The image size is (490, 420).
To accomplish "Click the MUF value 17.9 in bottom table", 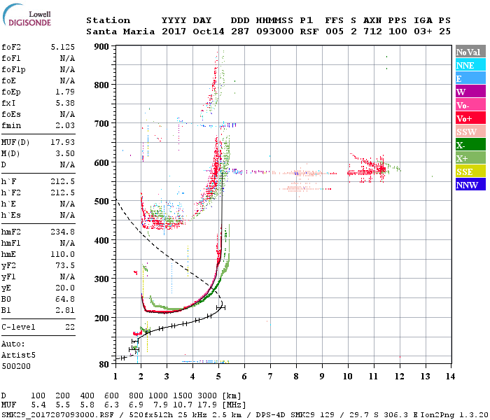I will pyautogui.click(x=207, y=405).
